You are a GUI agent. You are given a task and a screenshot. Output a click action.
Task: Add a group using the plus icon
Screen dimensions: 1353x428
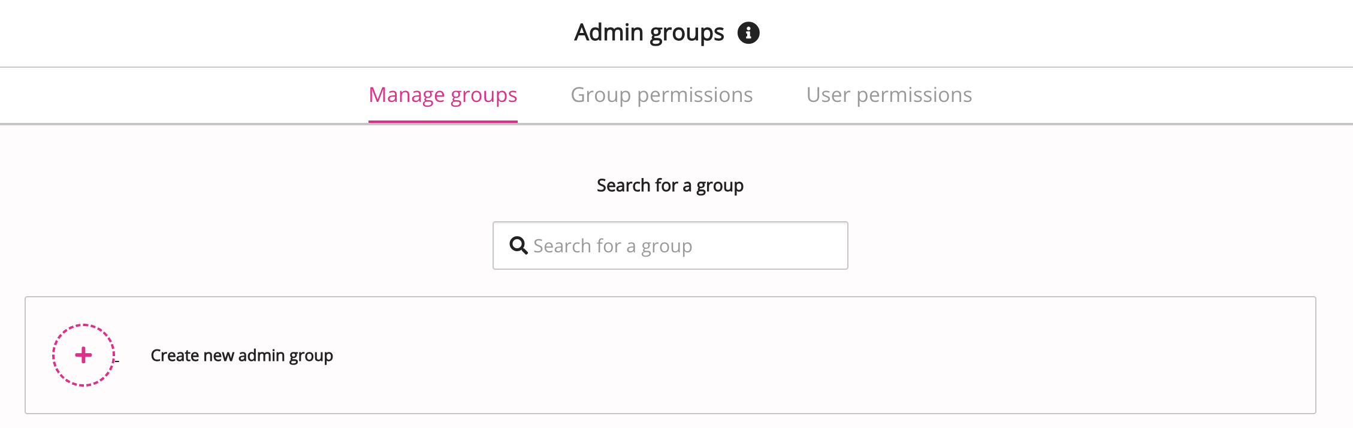(83, 355)
